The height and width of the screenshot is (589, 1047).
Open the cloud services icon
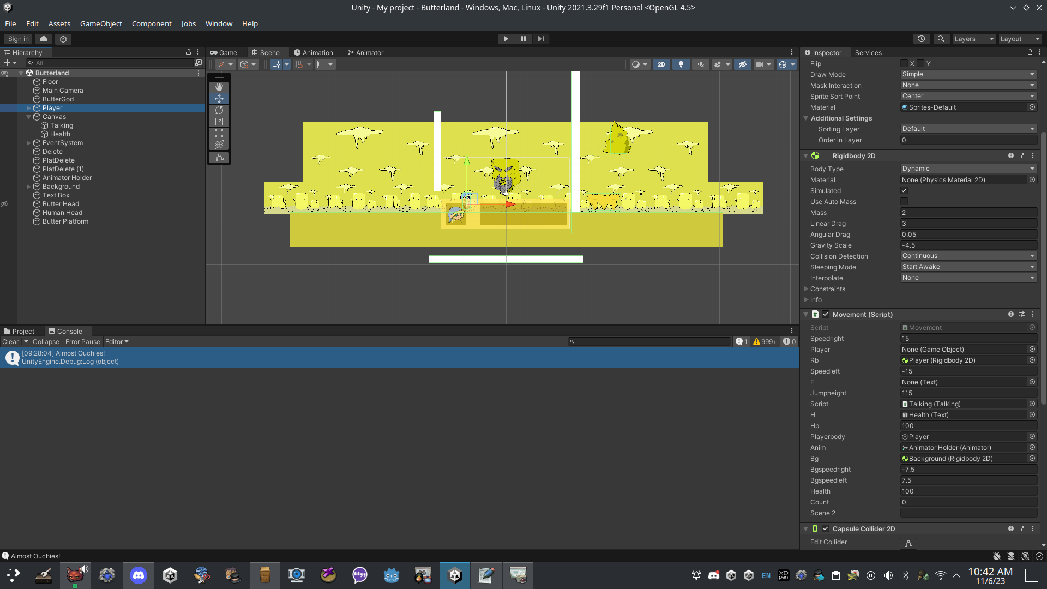44,39
